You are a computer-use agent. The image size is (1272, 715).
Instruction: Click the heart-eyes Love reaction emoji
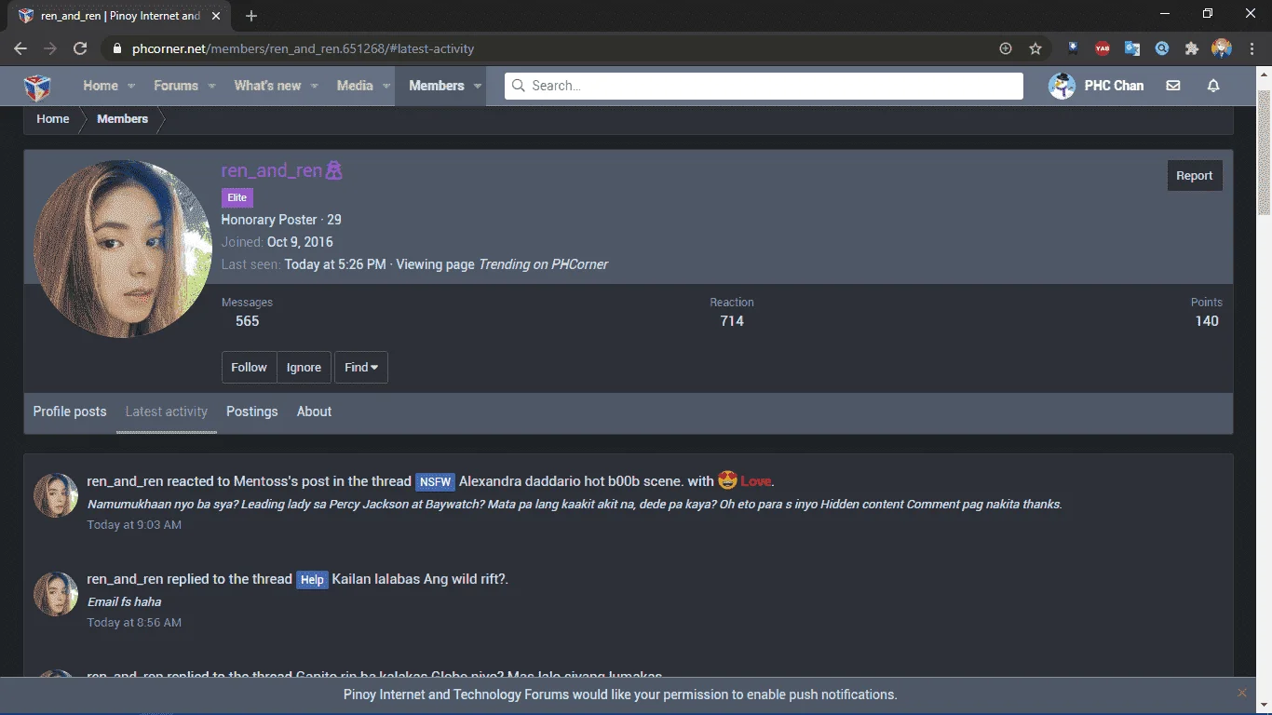(x=727, y=480)
